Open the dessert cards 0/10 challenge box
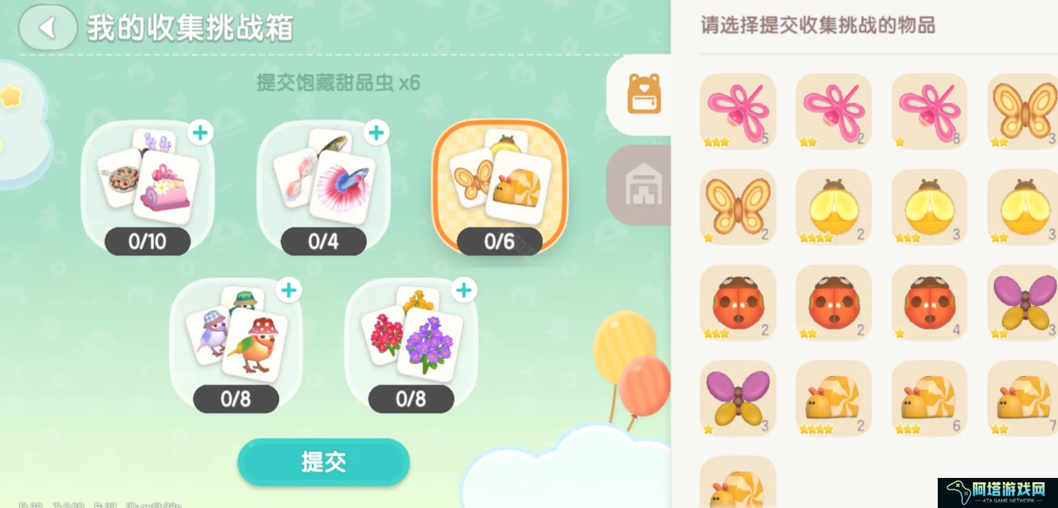1058x508 pixels. point(148,188)
